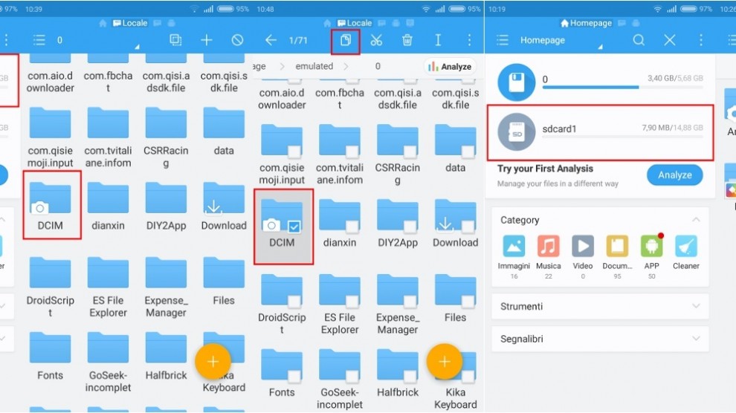
Task: Check the CSRRacing folder checkbox
Action: click(x=410, y=152)
